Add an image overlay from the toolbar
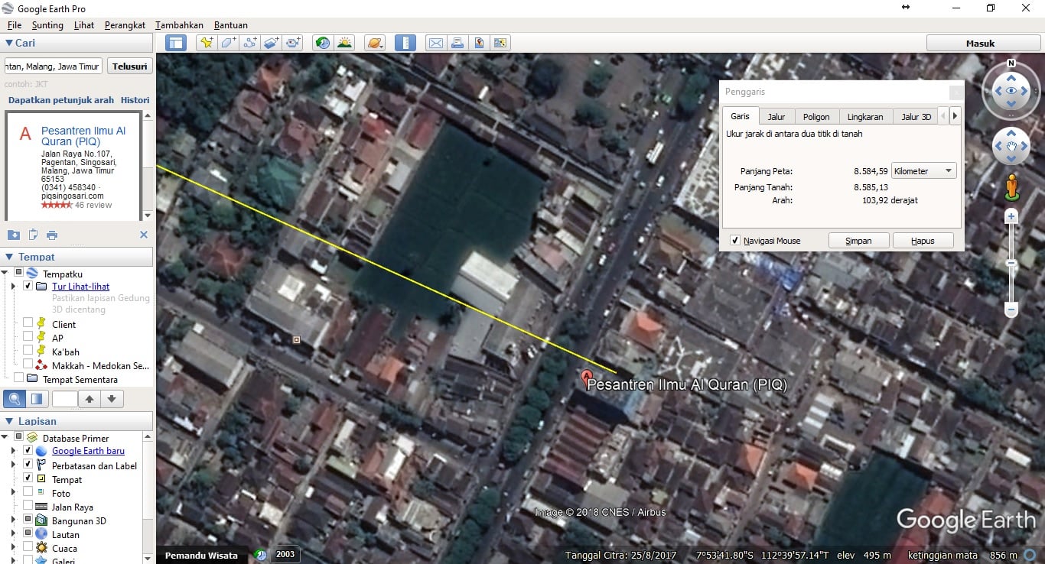Image resolution: width=1045 pixels, height=564 pixels. click(272, 43)
